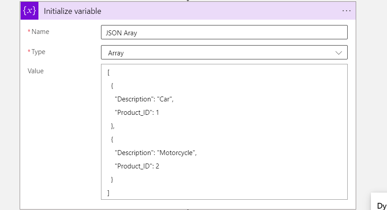
Task: Click the purple variable {x} icon
Action: tap(29, 11)
